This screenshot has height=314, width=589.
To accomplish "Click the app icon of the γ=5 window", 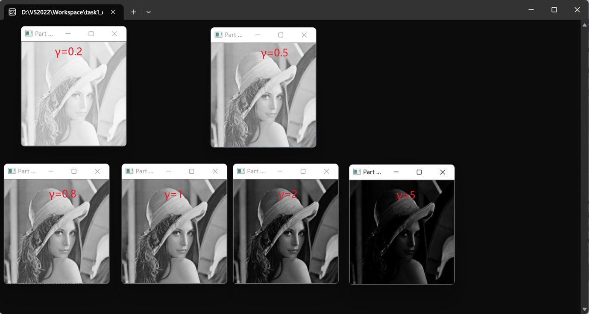I will coord(357,172).
